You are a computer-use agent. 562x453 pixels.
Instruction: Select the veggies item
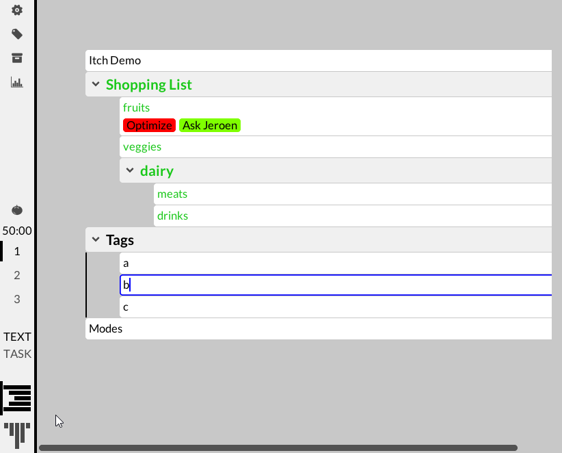[336, 146]
